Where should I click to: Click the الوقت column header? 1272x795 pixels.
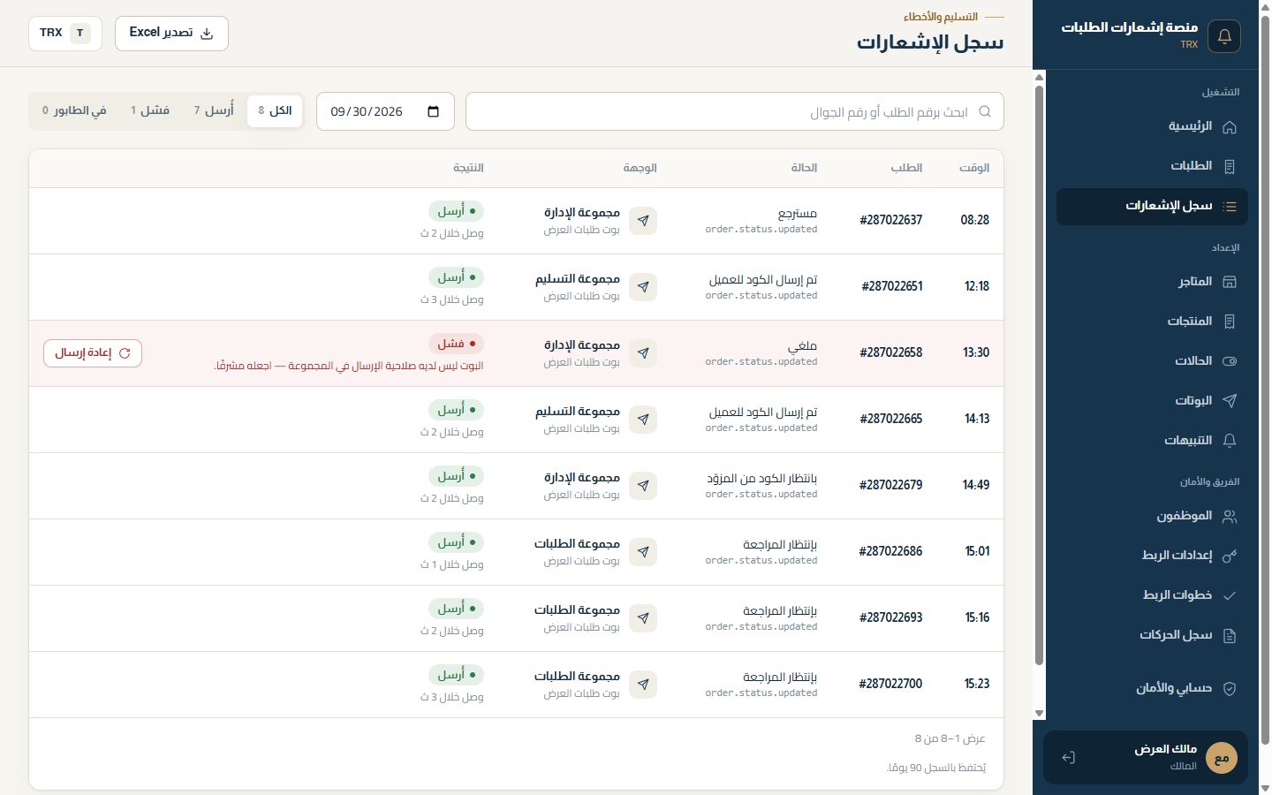tap(974, 168)
